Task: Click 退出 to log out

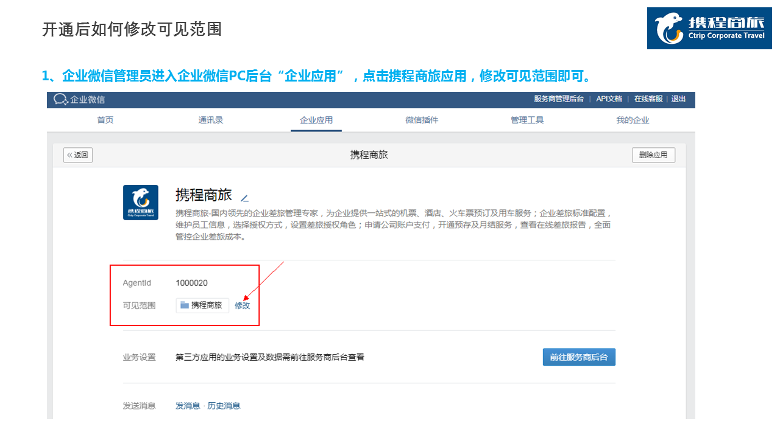Action: [x=678, y=99]
